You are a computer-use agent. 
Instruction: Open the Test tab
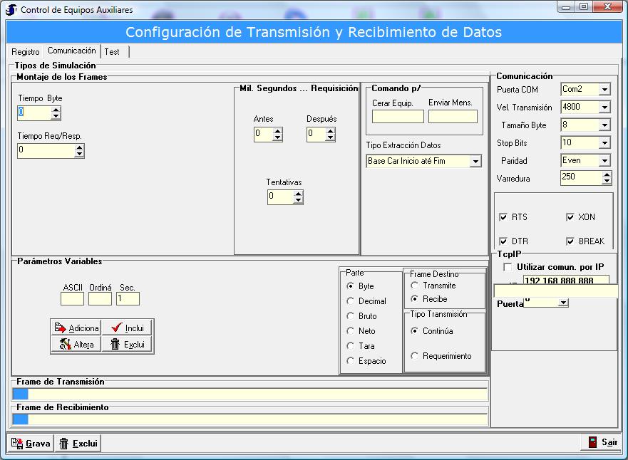112,52
